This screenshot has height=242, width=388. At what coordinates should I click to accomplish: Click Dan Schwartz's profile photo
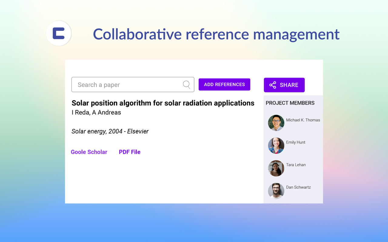point(276,191)
